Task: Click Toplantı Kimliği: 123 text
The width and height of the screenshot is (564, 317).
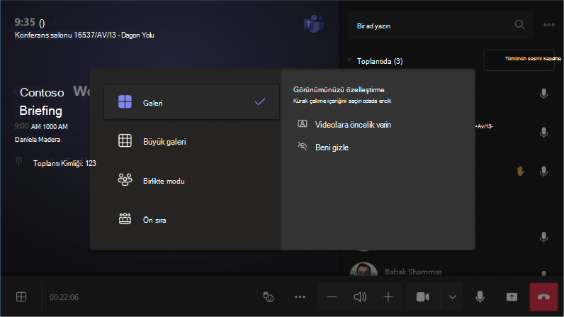Action: click(x=64, y=163)
